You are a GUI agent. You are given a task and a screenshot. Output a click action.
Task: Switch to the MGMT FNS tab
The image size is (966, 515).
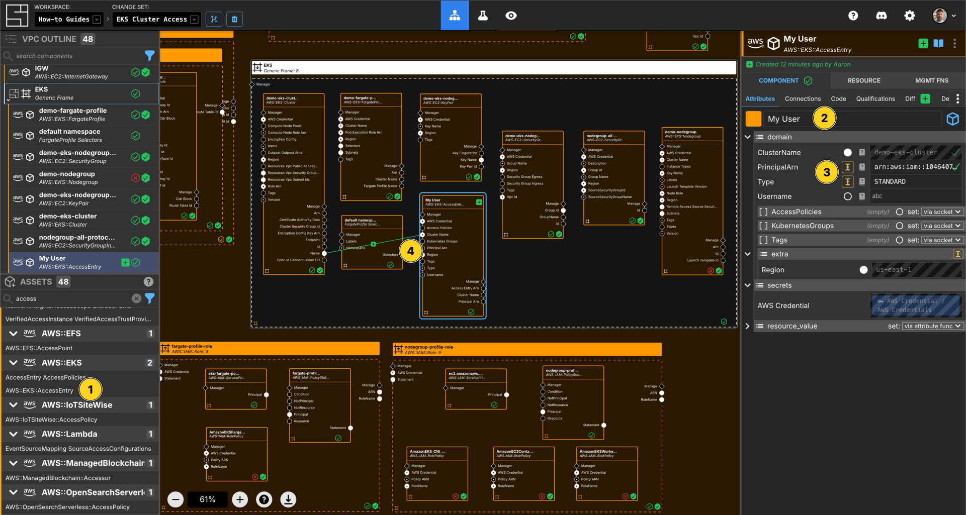click(x=931, y=80)
